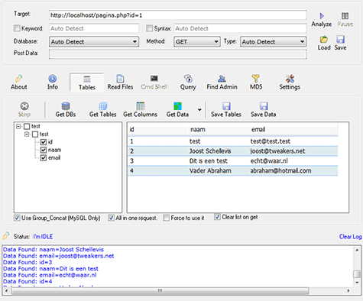Enable the Syntax checkbox
Screen dimensions: 363x301
tap(150, 28)
